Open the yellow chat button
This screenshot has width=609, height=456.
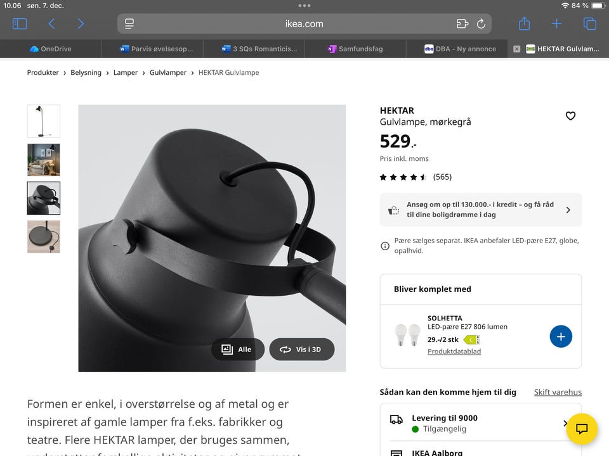pyautogui.click(x=582, y=429)
